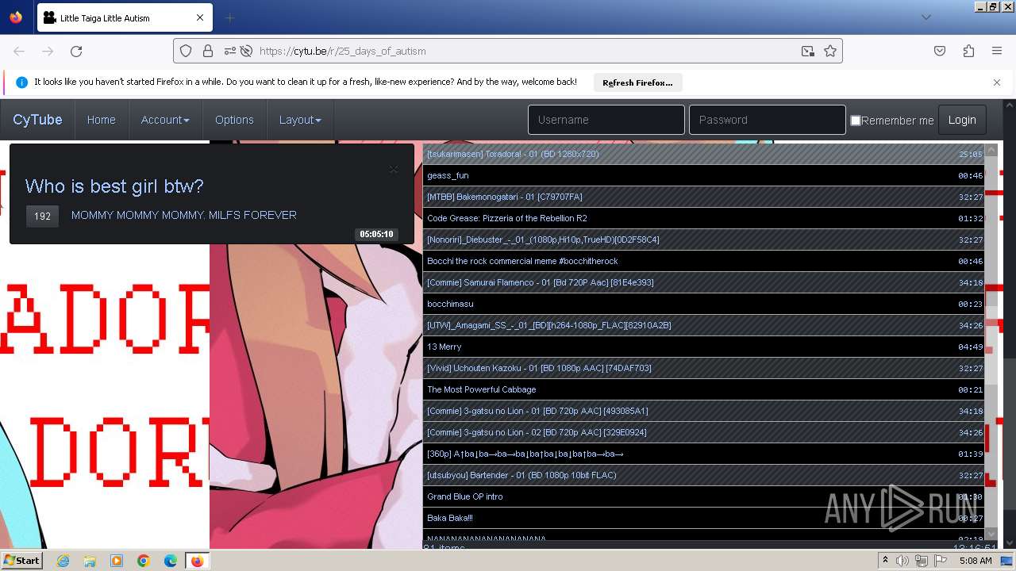Select Bocchi the rock commercial meme entry
The image size is (1016, 571).
pos(704,261)
